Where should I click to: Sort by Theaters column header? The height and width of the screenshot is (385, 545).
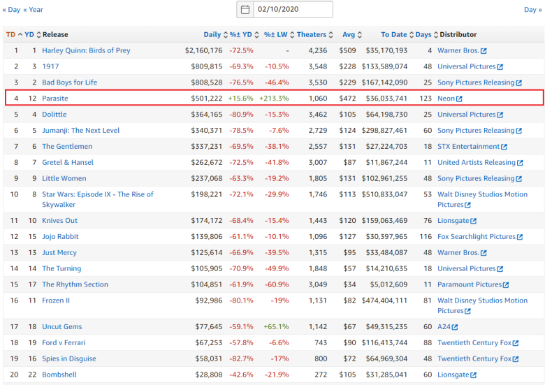pyautogui.click(x=312, y=34)
